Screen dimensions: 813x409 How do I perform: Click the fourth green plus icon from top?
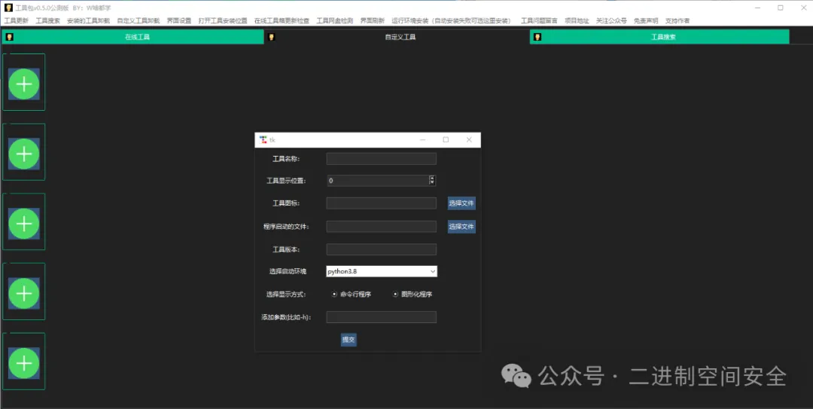point(24,293)
